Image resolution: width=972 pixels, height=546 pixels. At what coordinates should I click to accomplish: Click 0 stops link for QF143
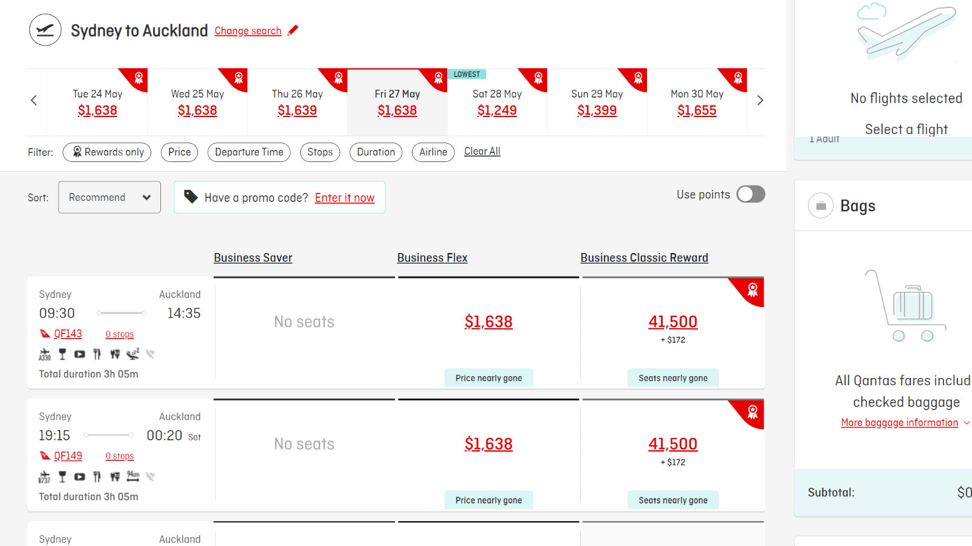coord(120,334)
